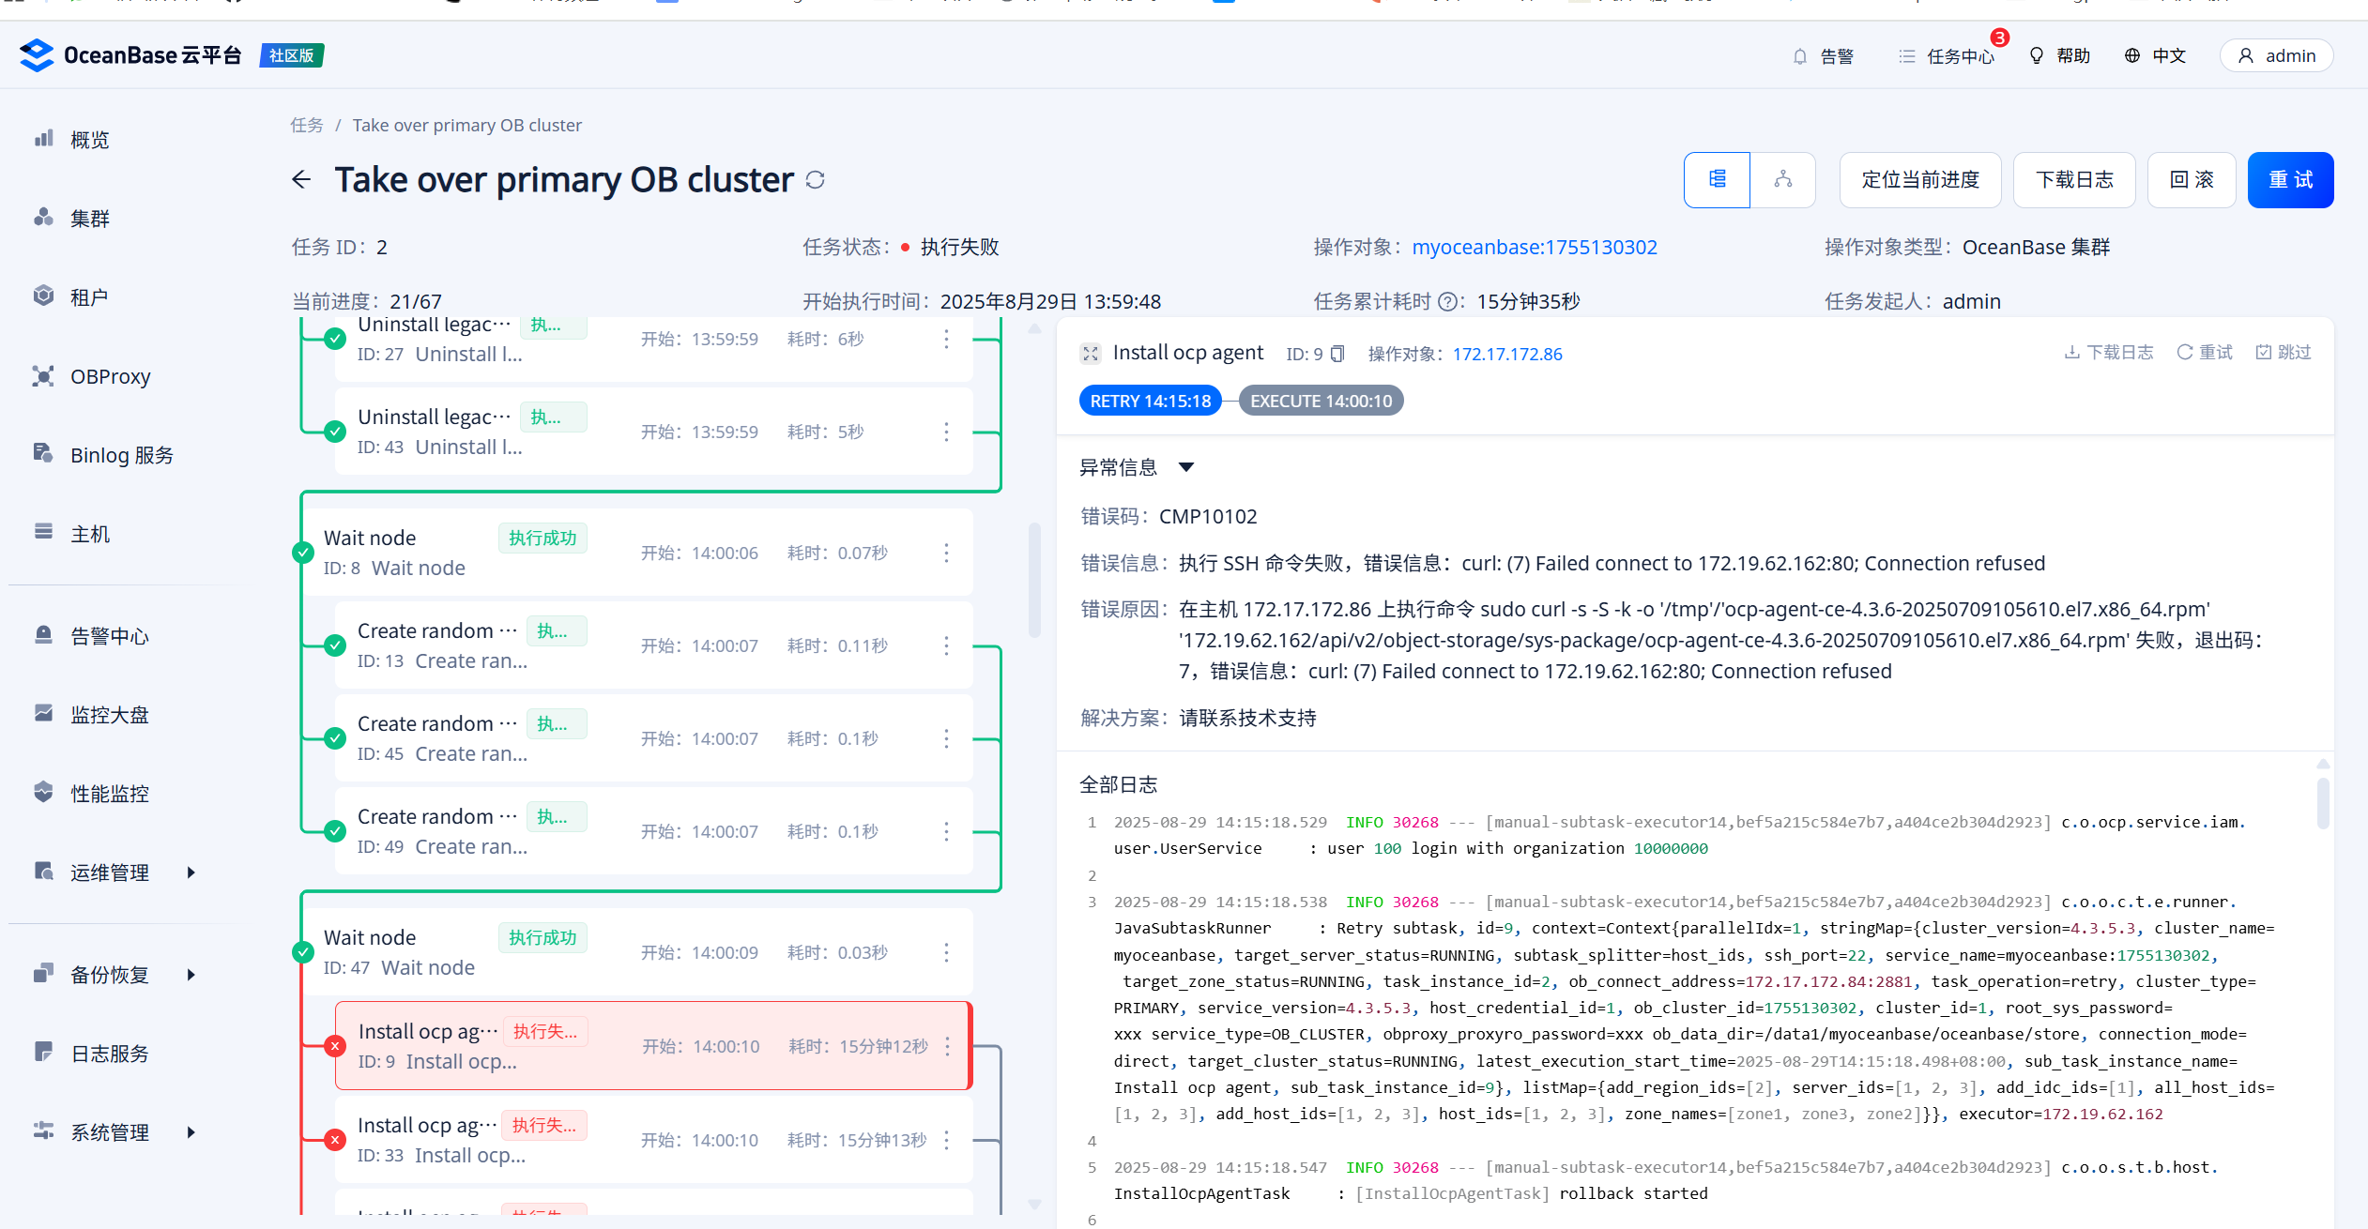The image size is (2368, 1229).
Task: Click the admin user icon
Action: [2245, 56]
